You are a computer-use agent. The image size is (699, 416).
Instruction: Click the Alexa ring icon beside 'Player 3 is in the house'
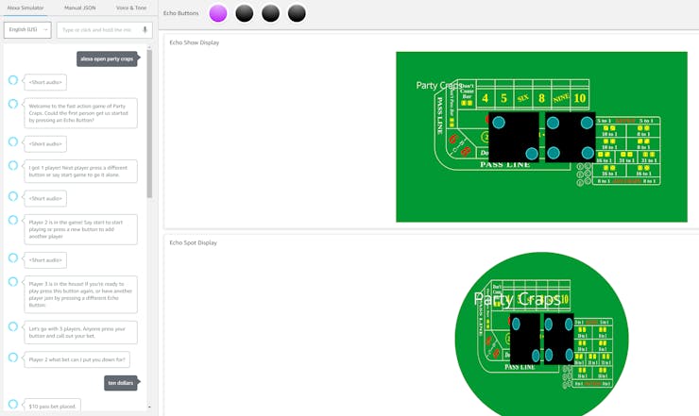[13, 282]
